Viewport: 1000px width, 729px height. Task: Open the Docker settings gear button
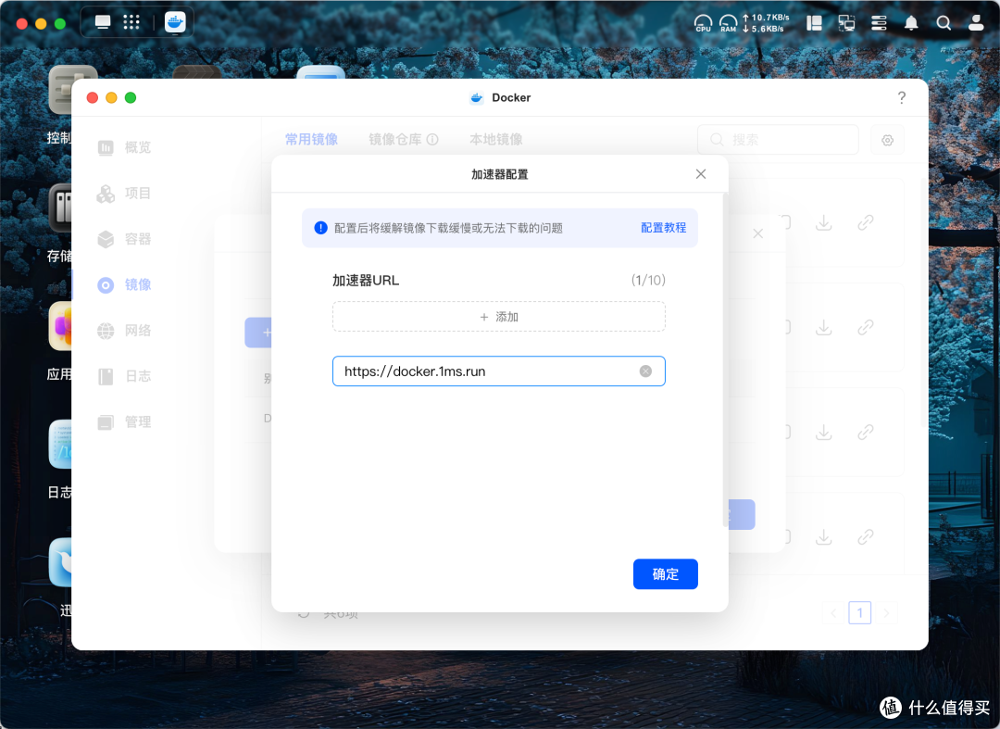pos(887,140)
